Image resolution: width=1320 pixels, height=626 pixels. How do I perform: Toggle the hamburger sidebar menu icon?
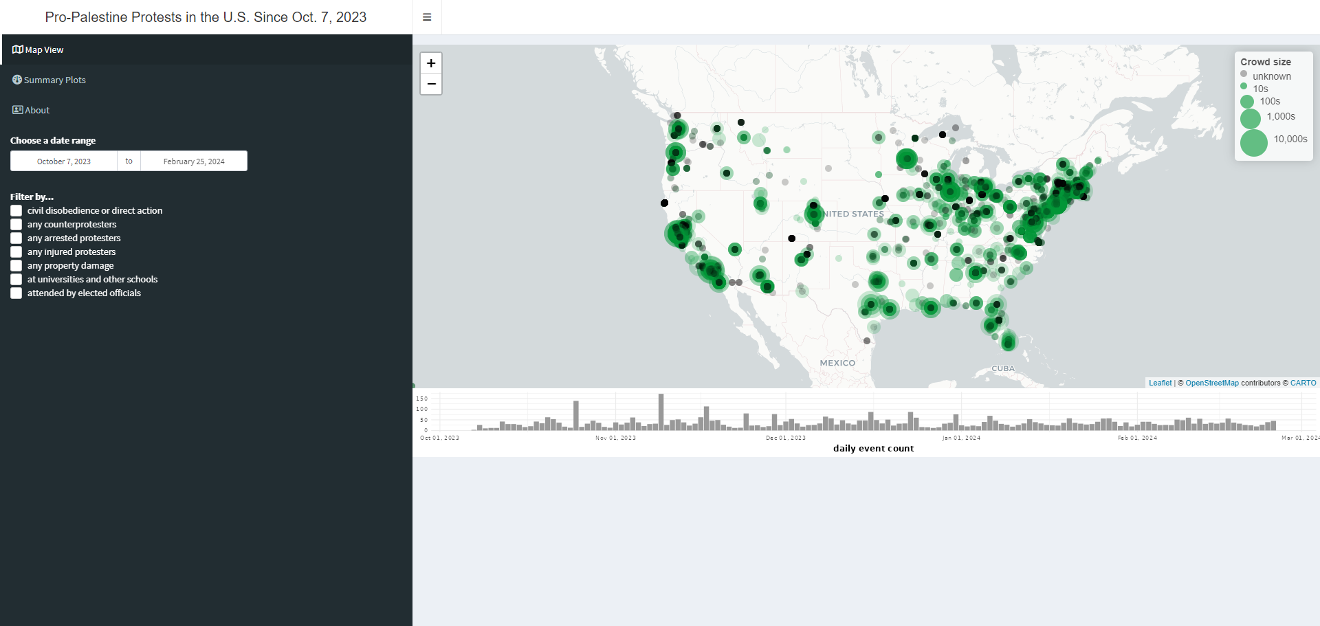point(427,17)
